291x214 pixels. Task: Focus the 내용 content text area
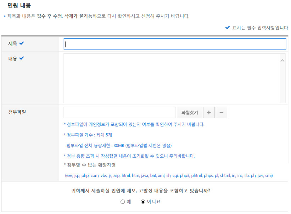click(x=171, y=78)
